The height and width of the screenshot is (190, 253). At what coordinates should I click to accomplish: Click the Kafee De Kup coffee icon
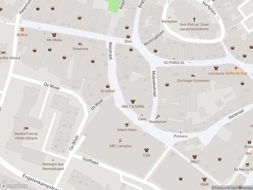(236, 68)
